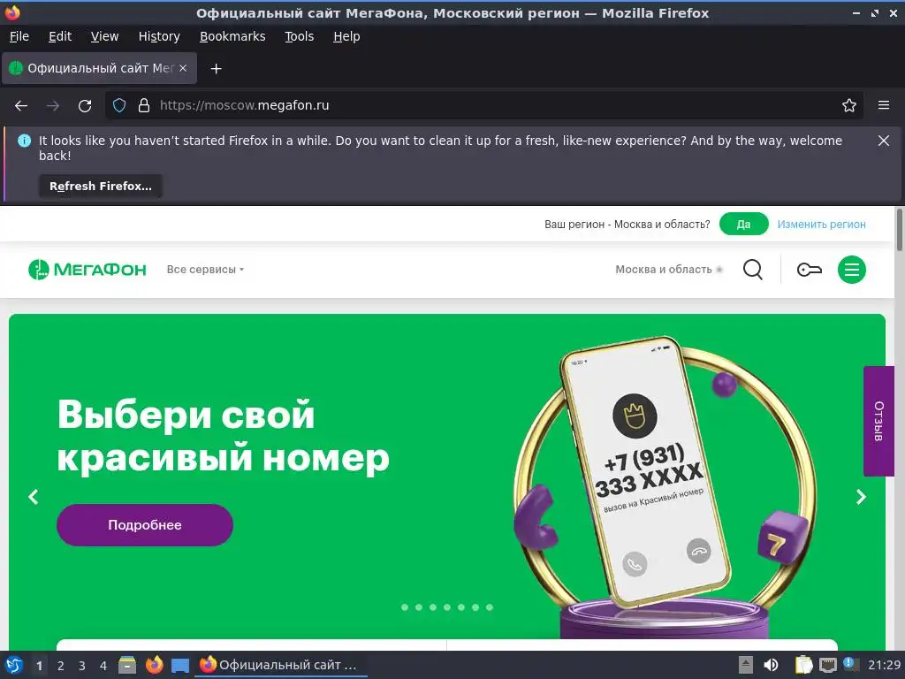Reload the page with the refresh icon

point(85,106)
